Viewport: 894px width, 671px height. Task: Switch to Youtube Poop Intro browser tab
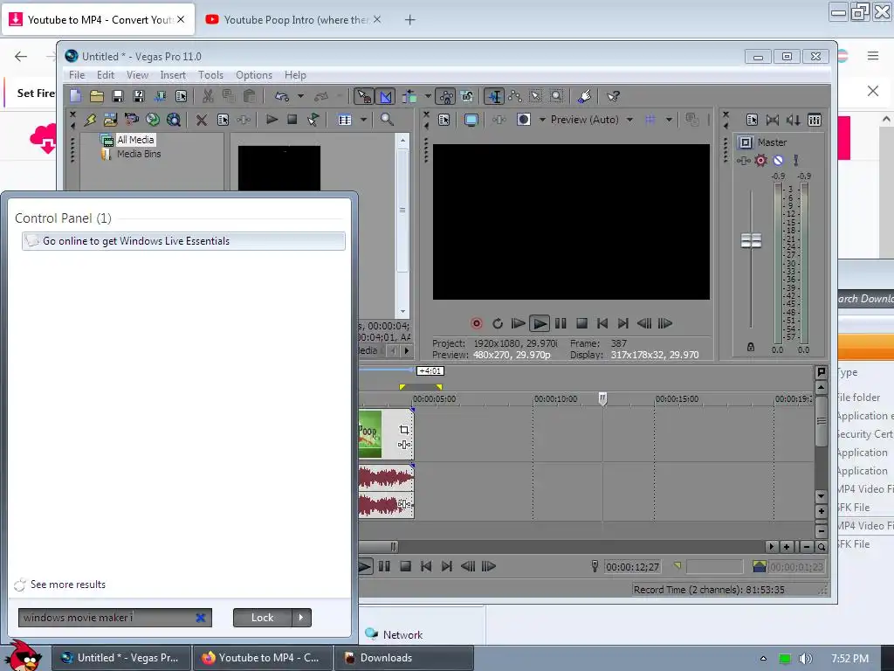(292, 20)
